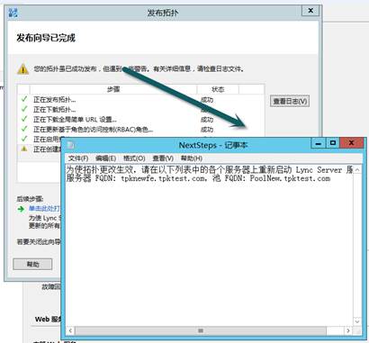The height and width of the screenshot is (343, 369).
Task: Click green check beside 正在下载拓扑 step
Action: (x=24, y=109)
